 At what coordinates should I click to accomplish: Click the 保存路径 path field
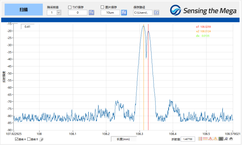tap(143, 12)
